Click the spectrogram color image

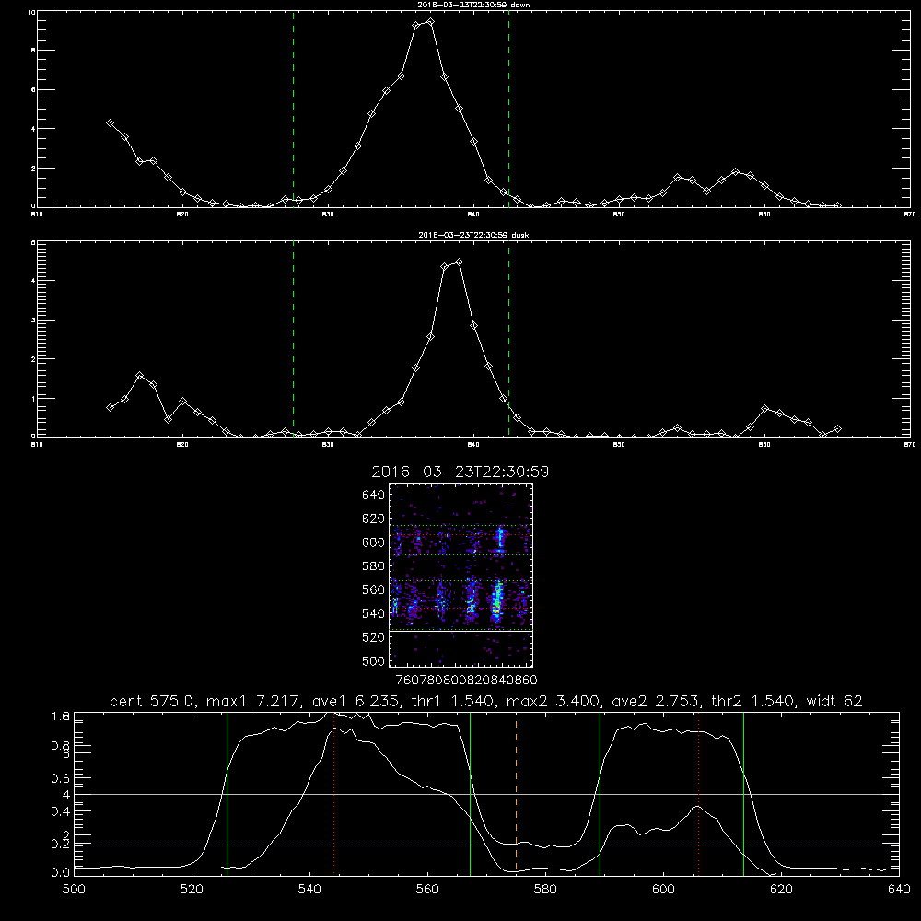tap(461, 575)
